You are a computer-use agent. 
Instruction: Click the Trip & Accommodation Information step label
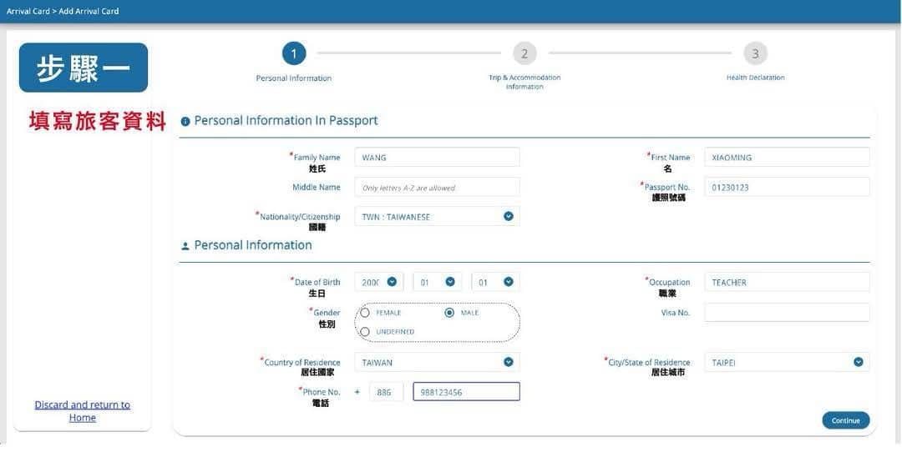(x=524, y=82)
